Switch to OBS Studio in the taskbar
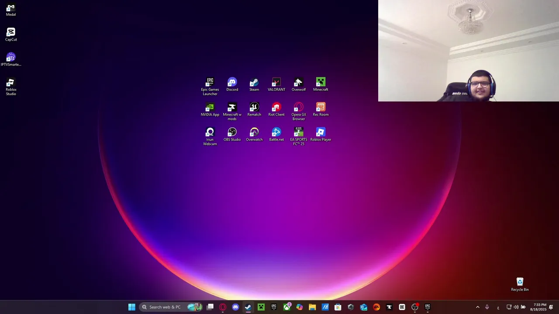This screenshot has width=559, height=314. [x=415, y=307]
